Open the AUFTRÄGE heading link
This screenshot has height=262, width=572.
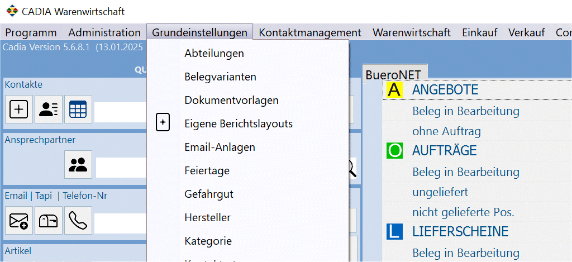pyautogui.click(x=444, y=150)
